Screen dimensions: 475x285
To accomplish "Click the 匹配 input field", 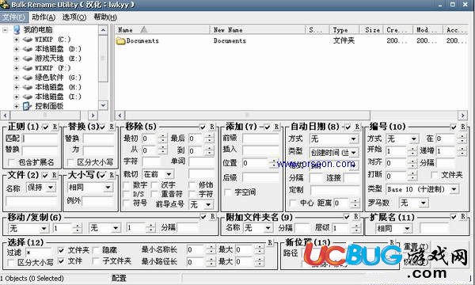I will [x=40, y=139].
